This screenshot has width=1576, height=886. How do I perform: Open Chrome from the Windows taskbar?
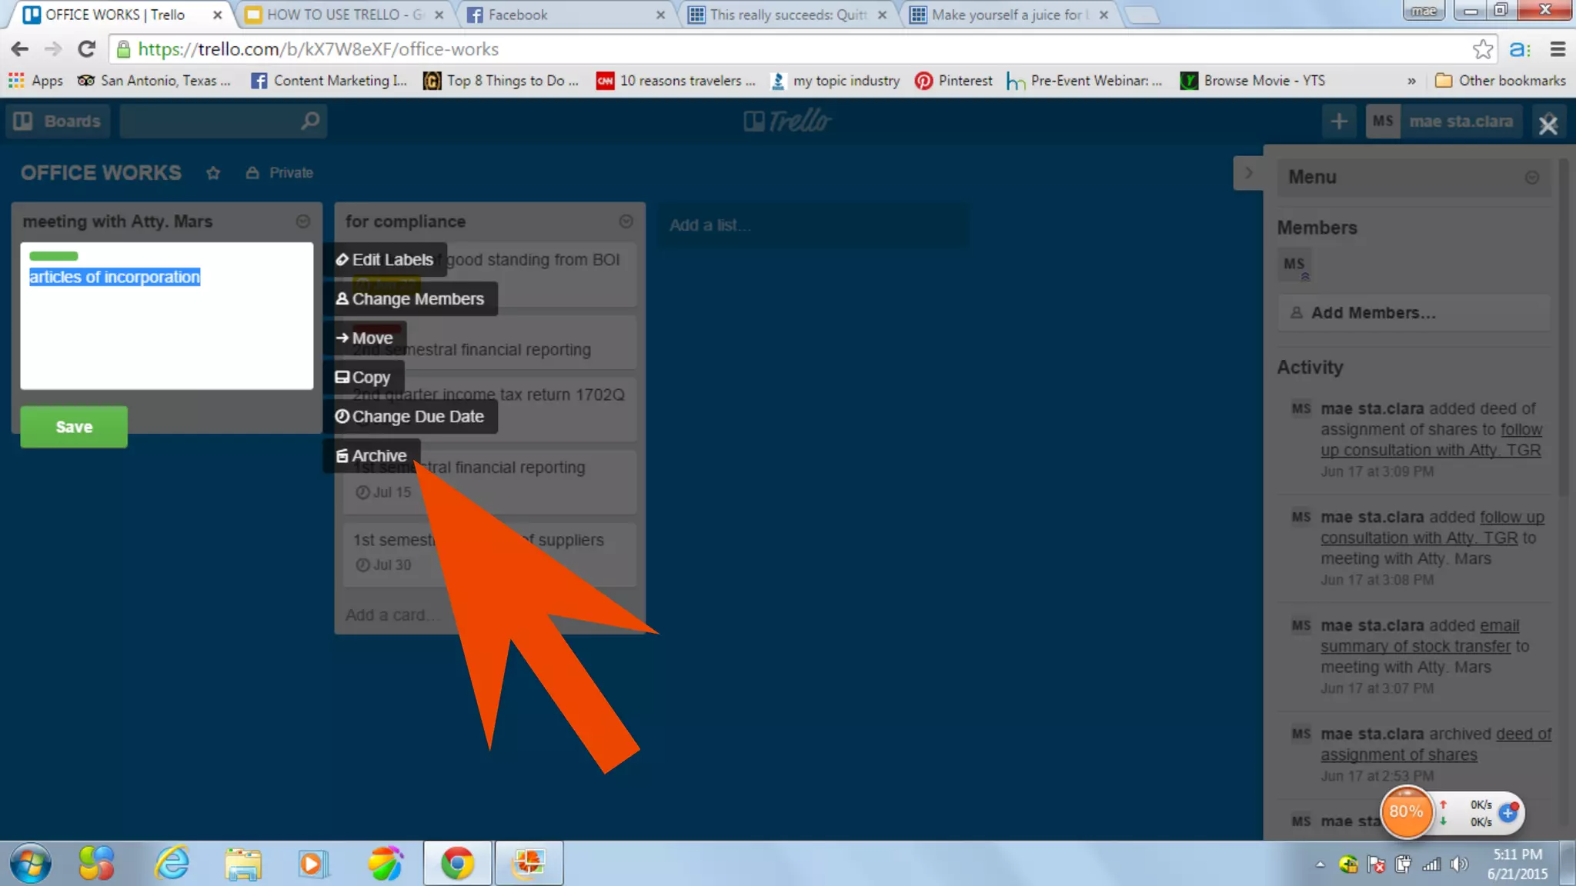(457, 864)
